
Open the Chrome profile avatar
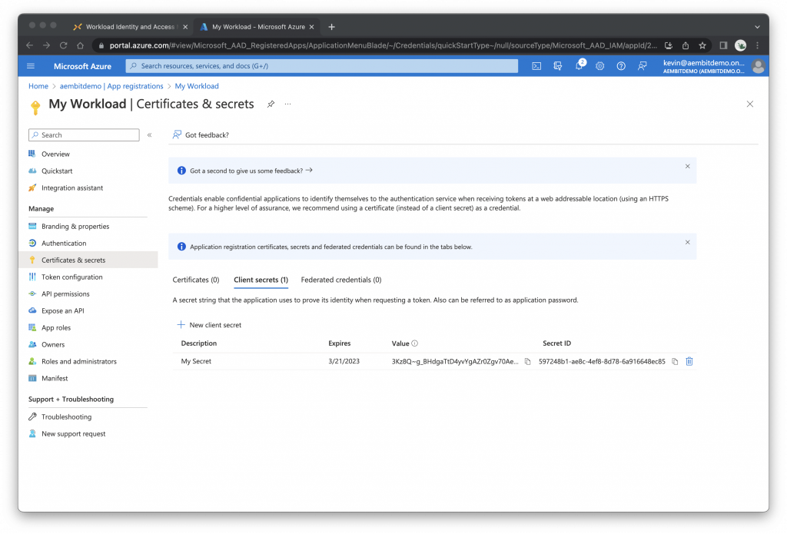tap(740, 45)
